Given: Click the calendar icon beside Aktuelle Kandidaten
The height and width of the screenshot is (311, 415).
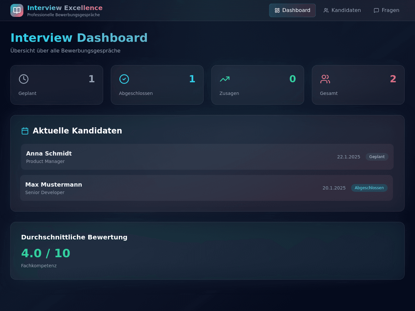Looking at the screenshot, I should coord(25,131).
